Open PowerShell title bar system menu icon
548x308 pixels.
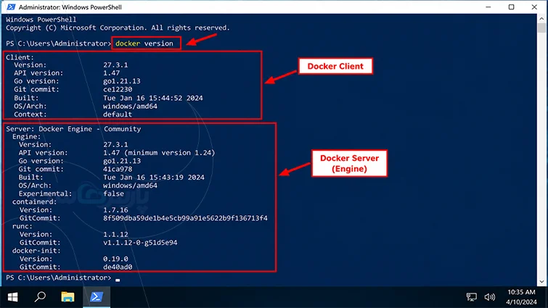(x=11, y=7)
